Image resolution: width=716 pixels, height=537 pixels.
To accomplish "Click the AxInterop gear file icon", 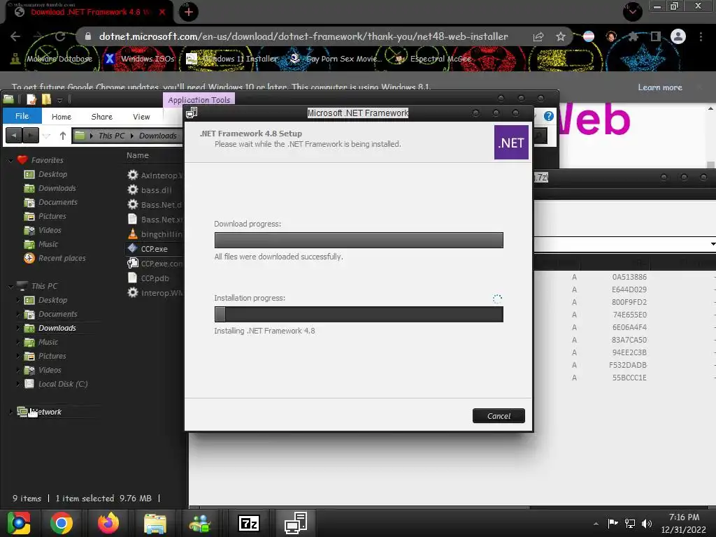I will (132, 175).
